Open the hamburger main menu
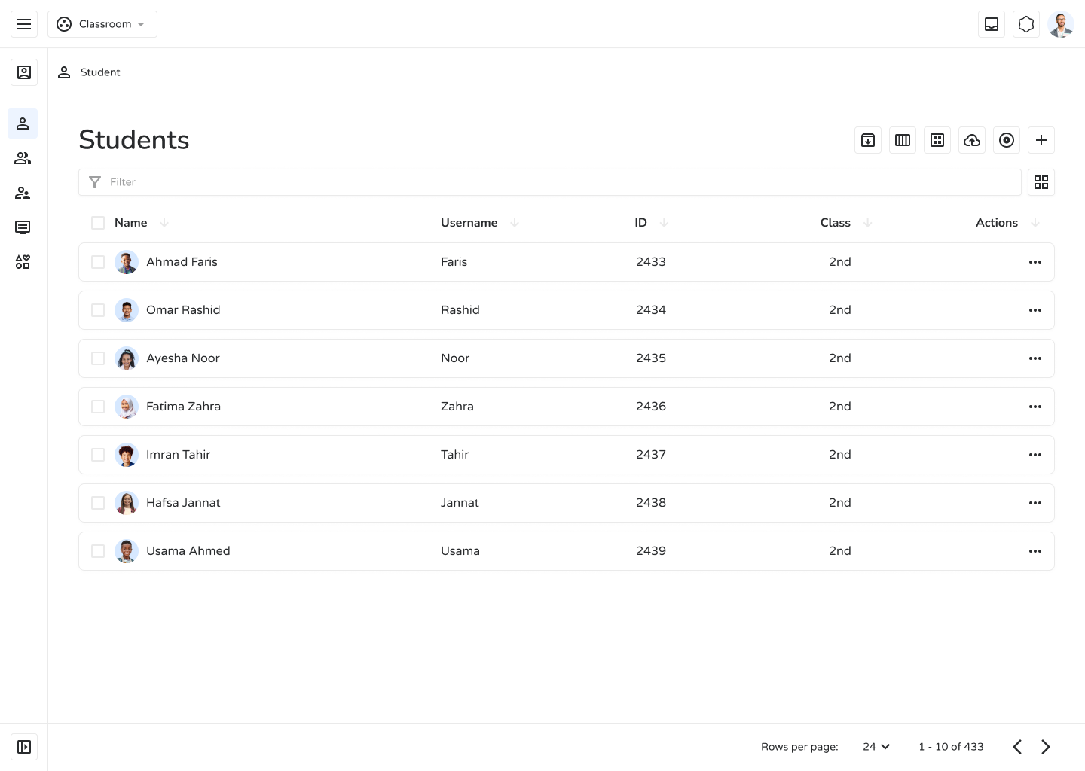This screenshot has height=771, width=1085. click(x=24, y=24)
